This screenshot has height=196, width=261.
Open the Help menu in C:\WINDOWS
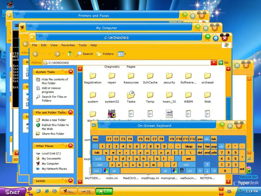click(x=94, y=45)
